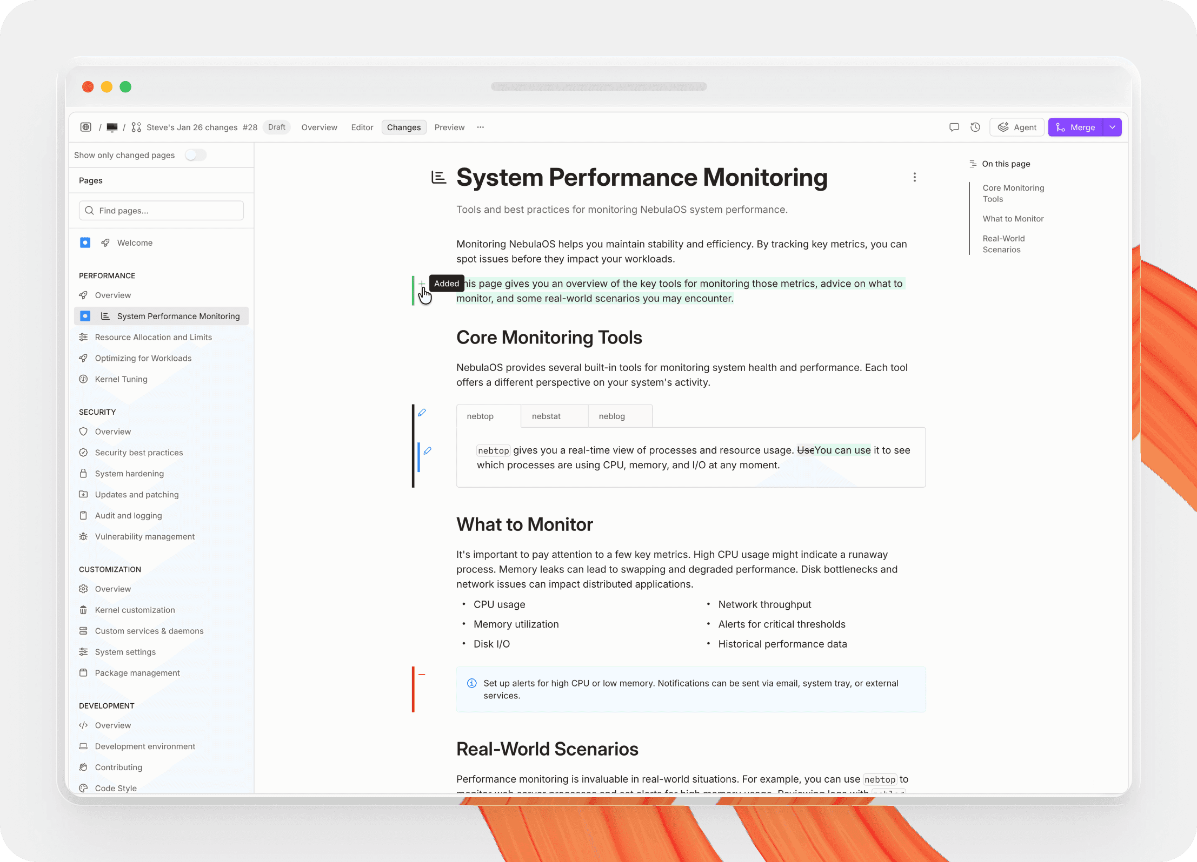The height and width of the screenshot is (862, 1197).
Task: Toggle Show only changed pages switch
Action: pyautogui.click(x=195, y=155)
